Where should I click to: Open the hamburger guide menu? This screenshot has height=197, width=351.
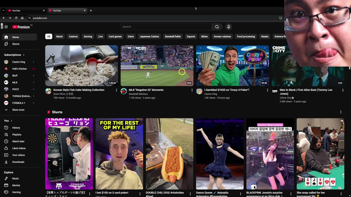6,27
